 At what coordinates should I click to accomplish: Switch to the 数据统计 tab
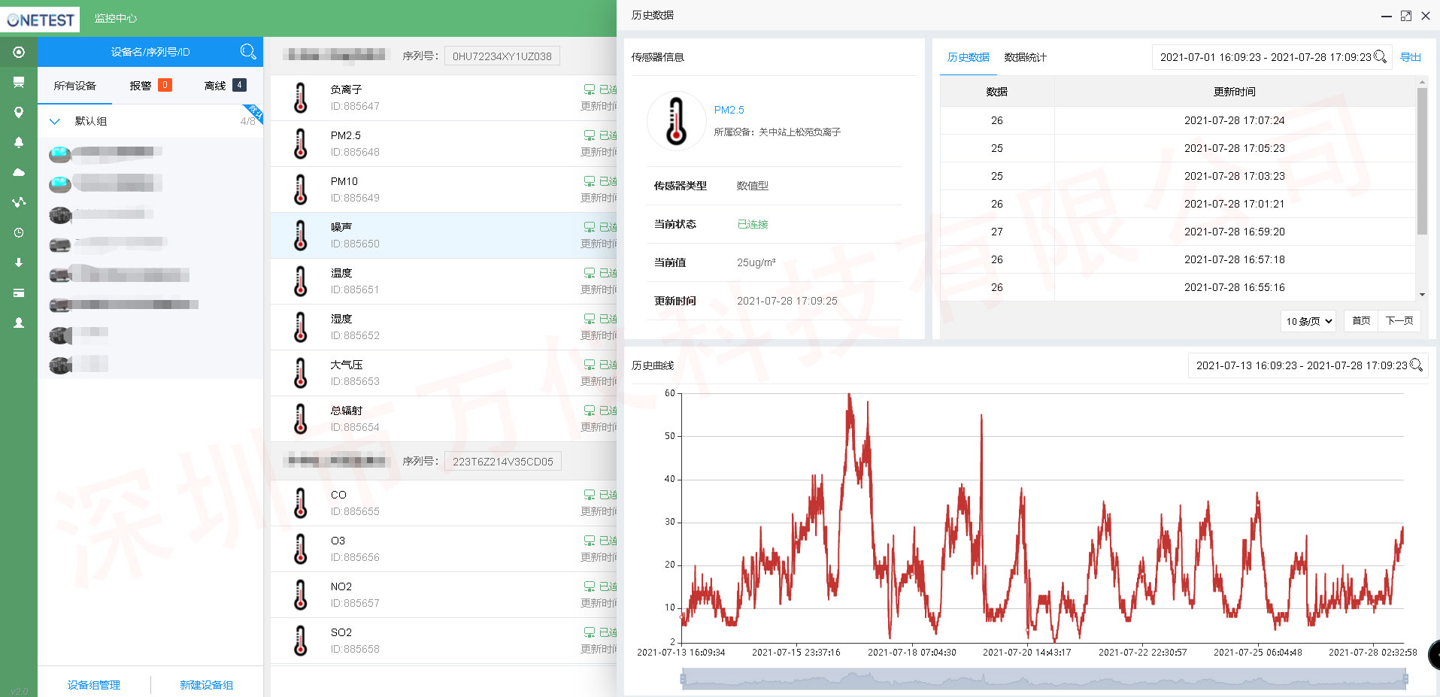coord(1025,57)
